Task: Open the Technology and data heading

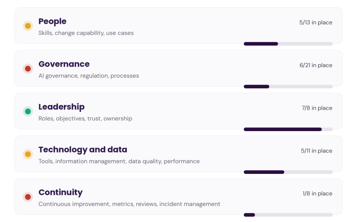Action: tap(83, 150)
